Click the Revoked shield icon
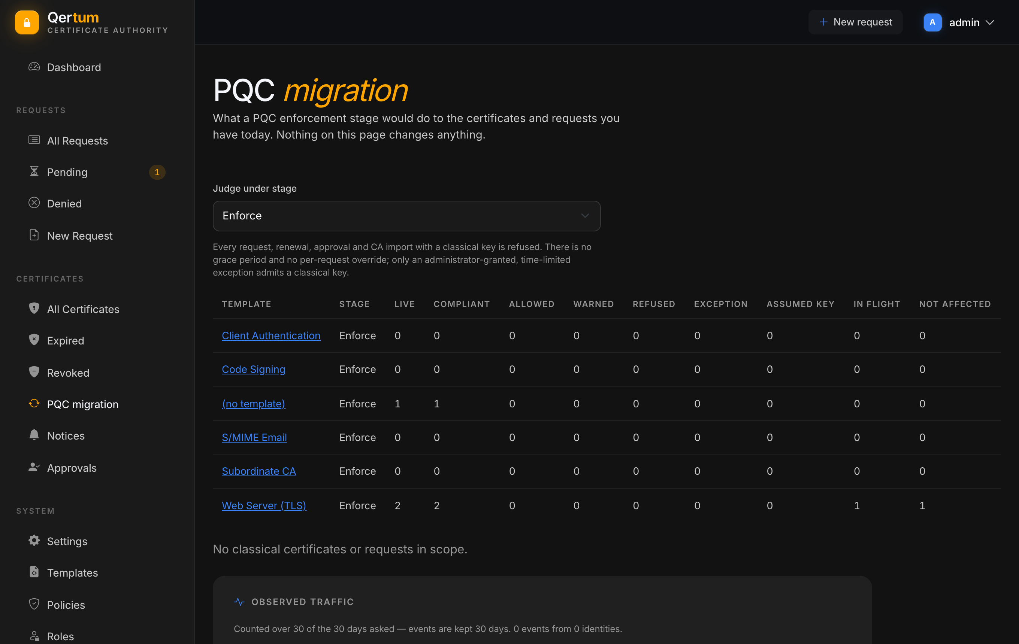The height and width of the screenshot is (644, 1019). coord(34,372)
